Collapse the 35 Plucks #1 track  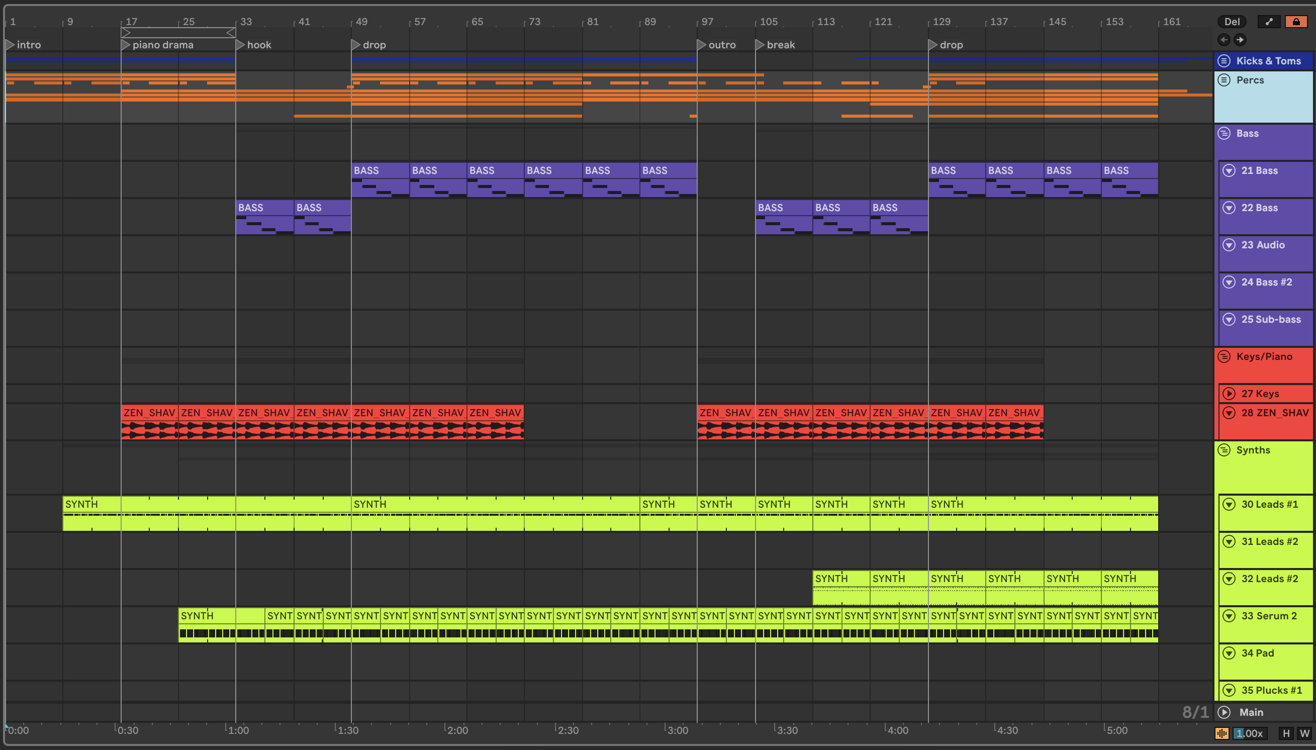click(x=1229, y=690)
